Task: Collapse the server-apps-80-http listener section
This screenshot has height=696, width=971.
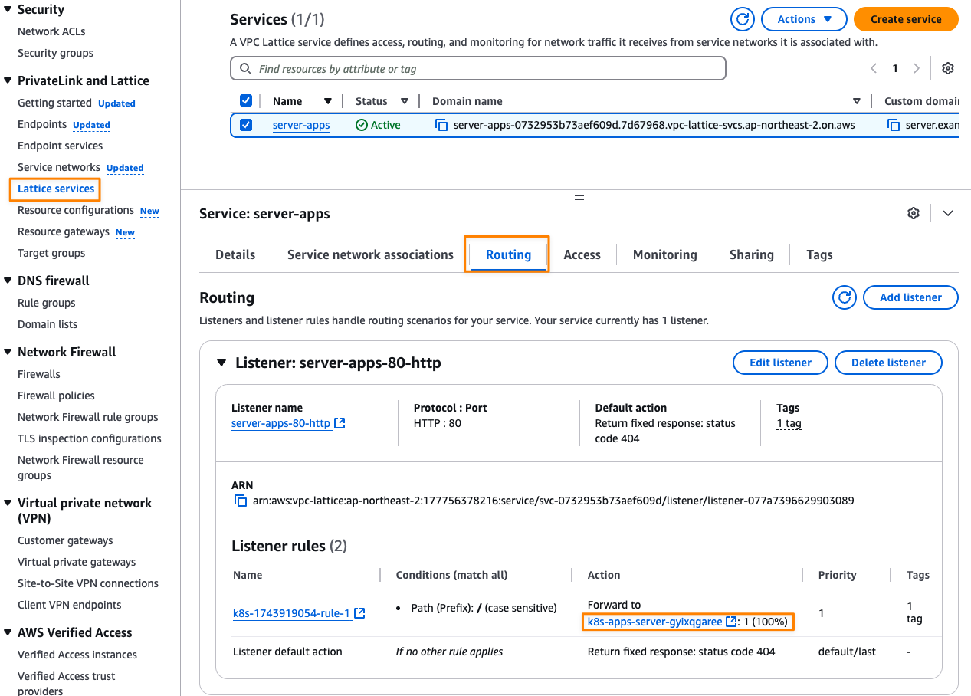Action: point(222,363)
